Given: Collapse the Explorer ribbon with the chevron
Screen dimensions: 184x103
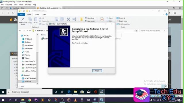Looking at the screenshot, I should (x=164, y=14).
